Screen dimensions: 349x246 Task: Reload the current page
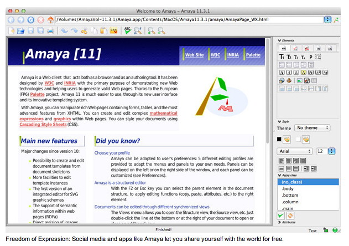point(31,20)
